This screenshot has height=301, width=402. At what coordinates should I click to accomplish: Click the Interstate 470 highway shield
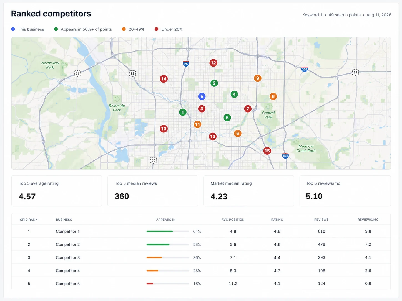click(x=285, y=156)
